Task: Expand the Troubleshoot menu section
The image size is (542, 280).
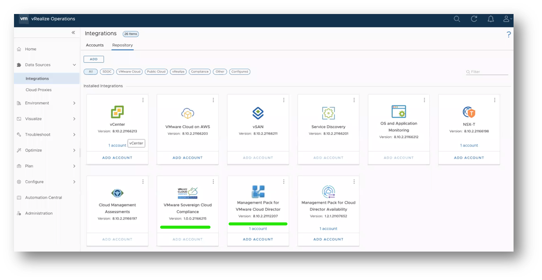Action: coord(46,135)
